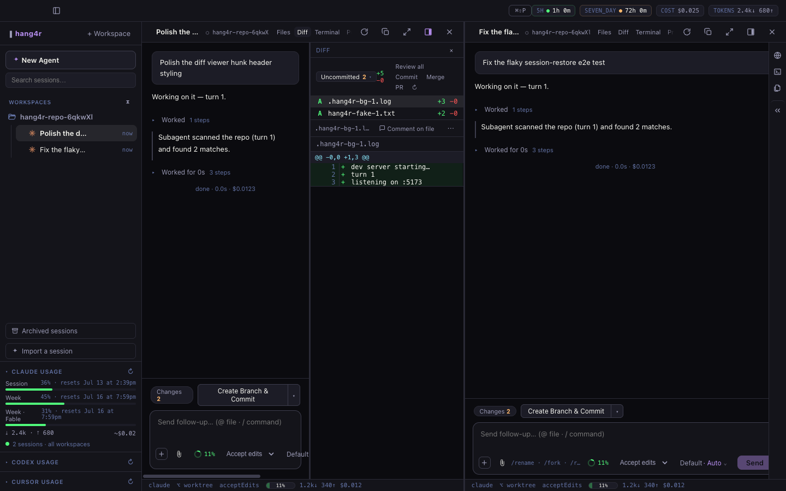Refresh Cursor usage stats

130,482
